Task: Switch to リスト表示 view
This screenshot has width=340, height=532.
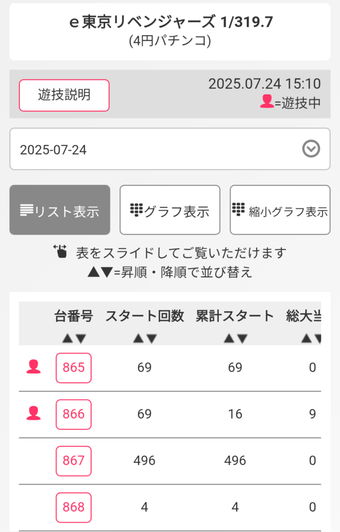Action: pyautogui.click(x=60, y=210)
